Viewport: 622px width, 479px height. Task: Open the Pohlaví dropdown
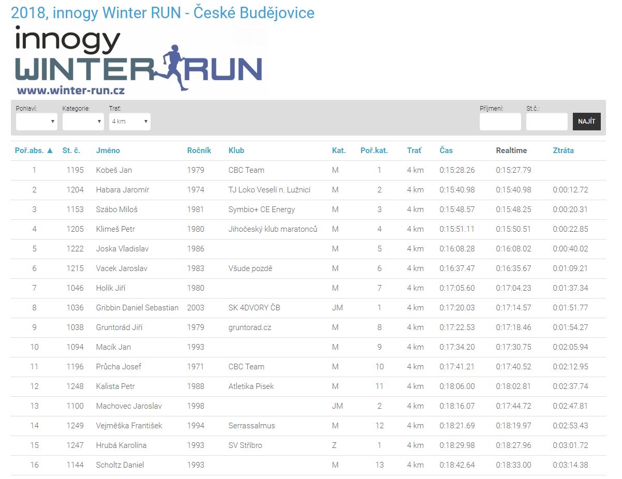pos(36,122)
